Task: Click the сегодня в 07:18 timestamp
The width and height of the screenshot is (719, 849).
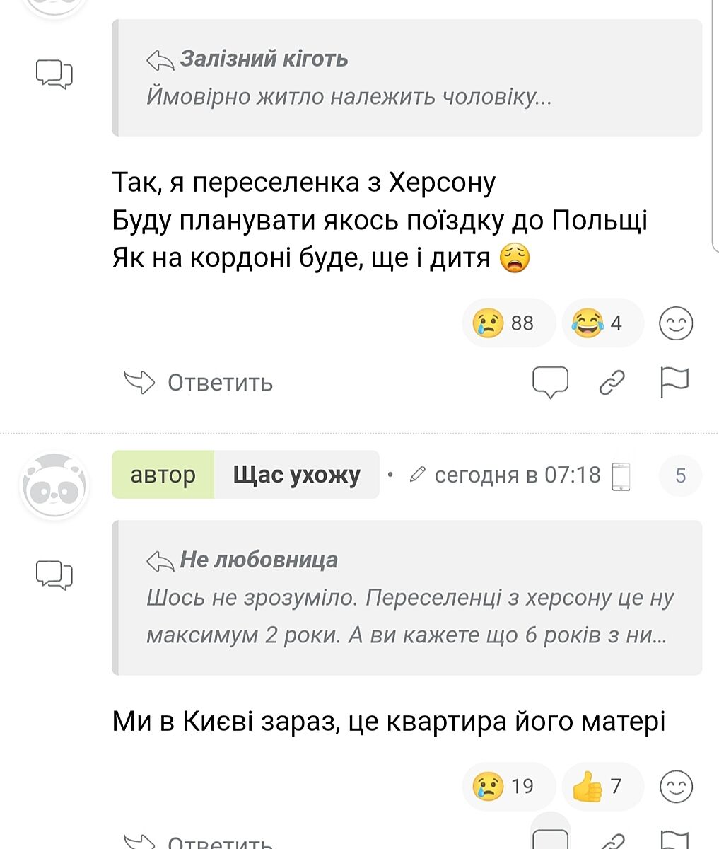Action: click(517, 475)
